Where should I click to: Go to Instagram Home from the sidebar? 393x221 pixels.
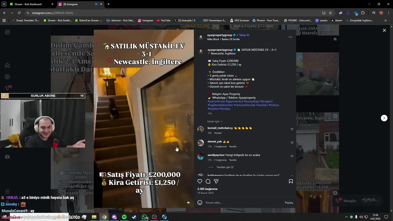tap(7, 65)
